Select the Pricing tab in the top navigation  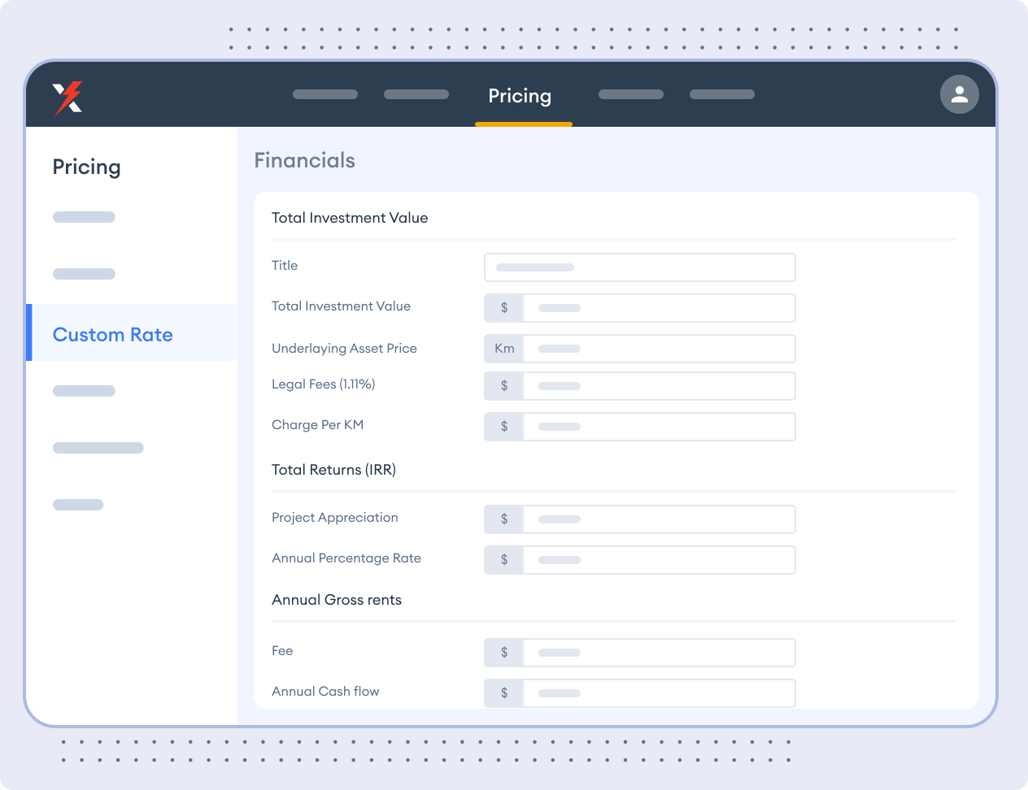(521, 96)
